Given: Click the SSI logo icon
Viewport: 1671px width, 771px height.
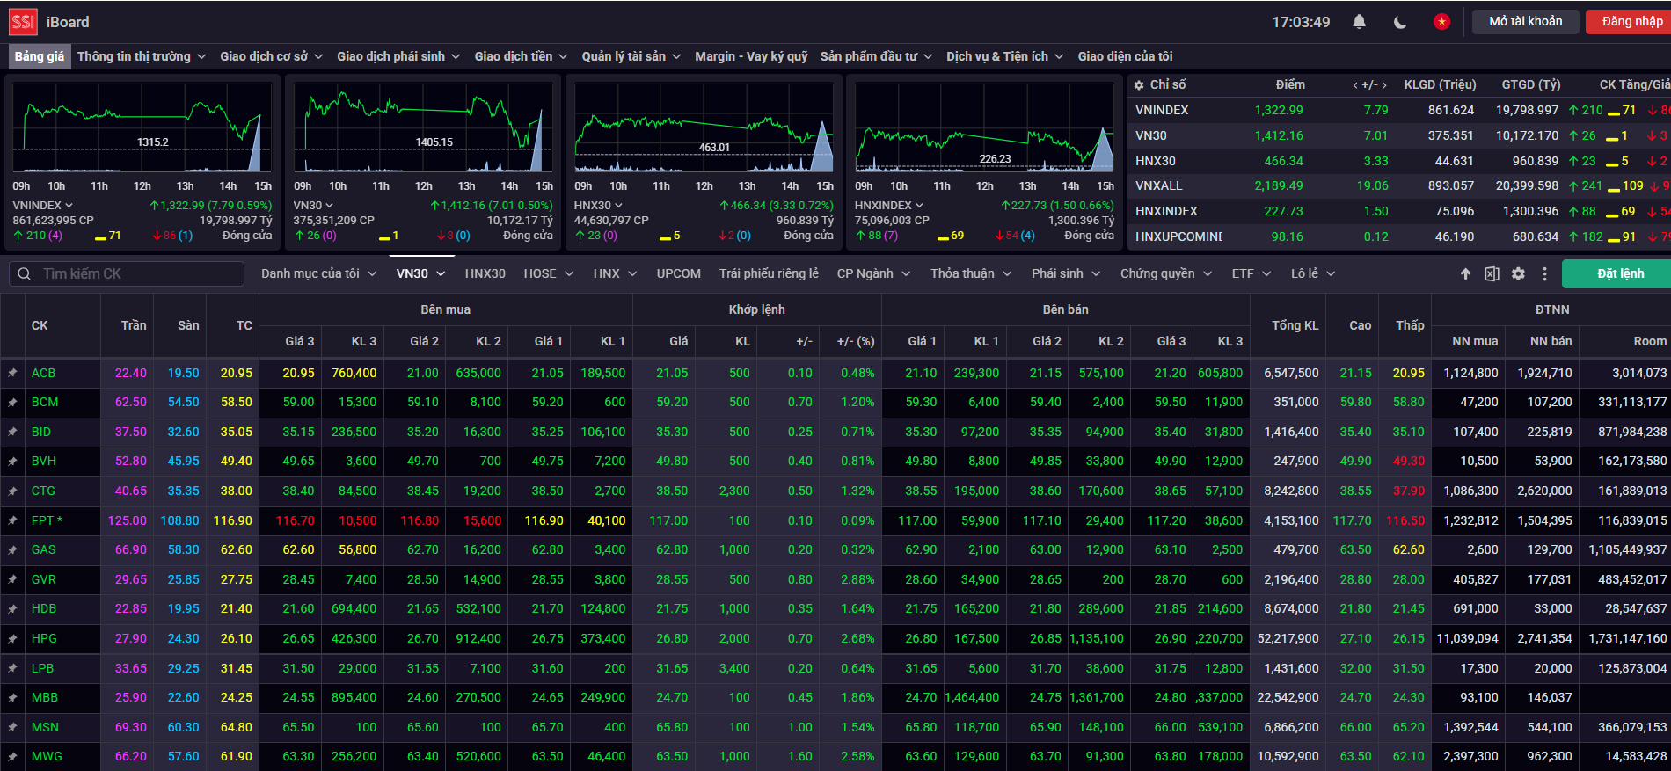Looking at the screenshot, I should pos(23,22).
